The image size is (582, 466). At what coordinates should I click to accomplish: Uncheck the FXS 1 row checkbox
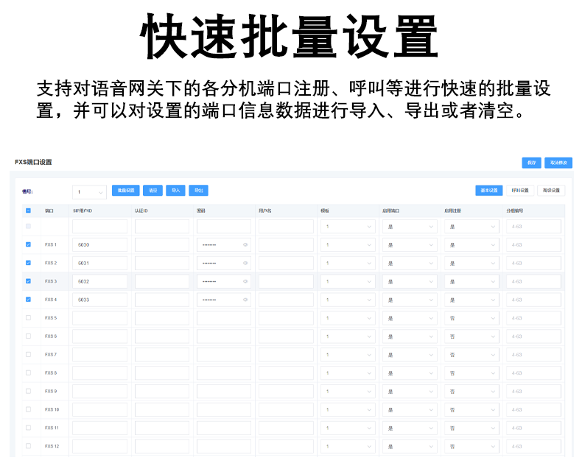pos(28,244)
